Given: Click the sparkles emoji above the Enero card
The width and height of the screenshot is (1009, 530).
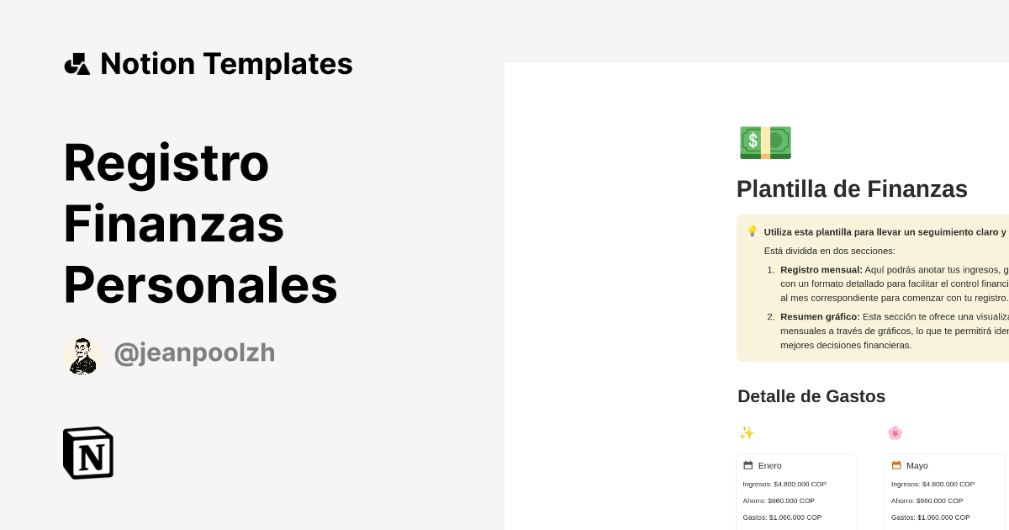Looking at the screenshot, I should pos(746,432).
